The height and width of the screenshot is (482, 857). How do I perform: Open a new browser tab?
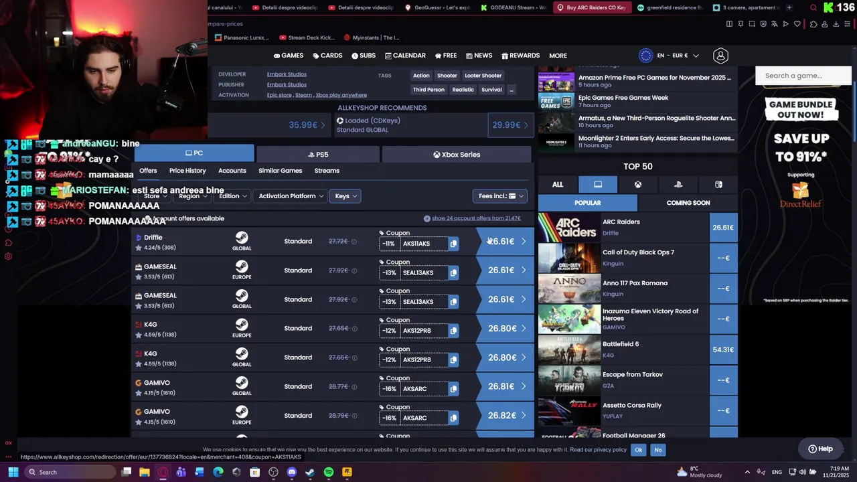(789, 8)
